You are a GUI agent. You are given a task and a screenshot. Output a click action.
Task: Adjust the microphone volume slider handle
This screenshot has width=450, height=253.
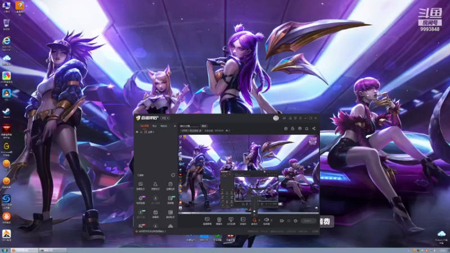click(x=254, y=211)
